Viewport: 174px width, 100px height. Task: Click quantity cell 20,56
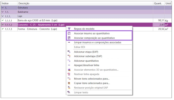pos(159,29)
